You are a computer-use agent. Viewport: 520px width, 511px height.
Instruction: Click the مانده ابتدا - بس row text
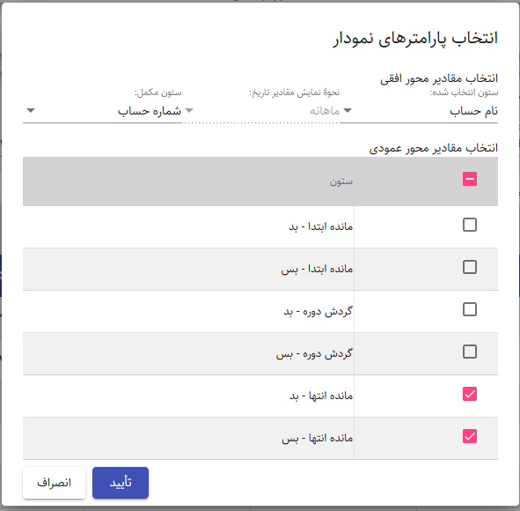[x=317, y=269]
